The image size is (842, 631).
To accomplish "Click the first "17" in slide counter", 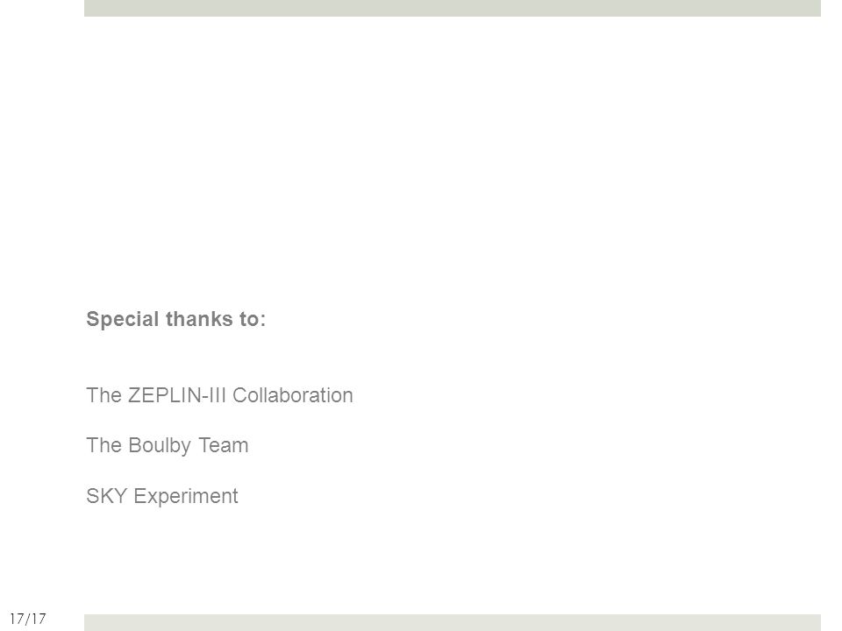I will (x=17, y=619).
